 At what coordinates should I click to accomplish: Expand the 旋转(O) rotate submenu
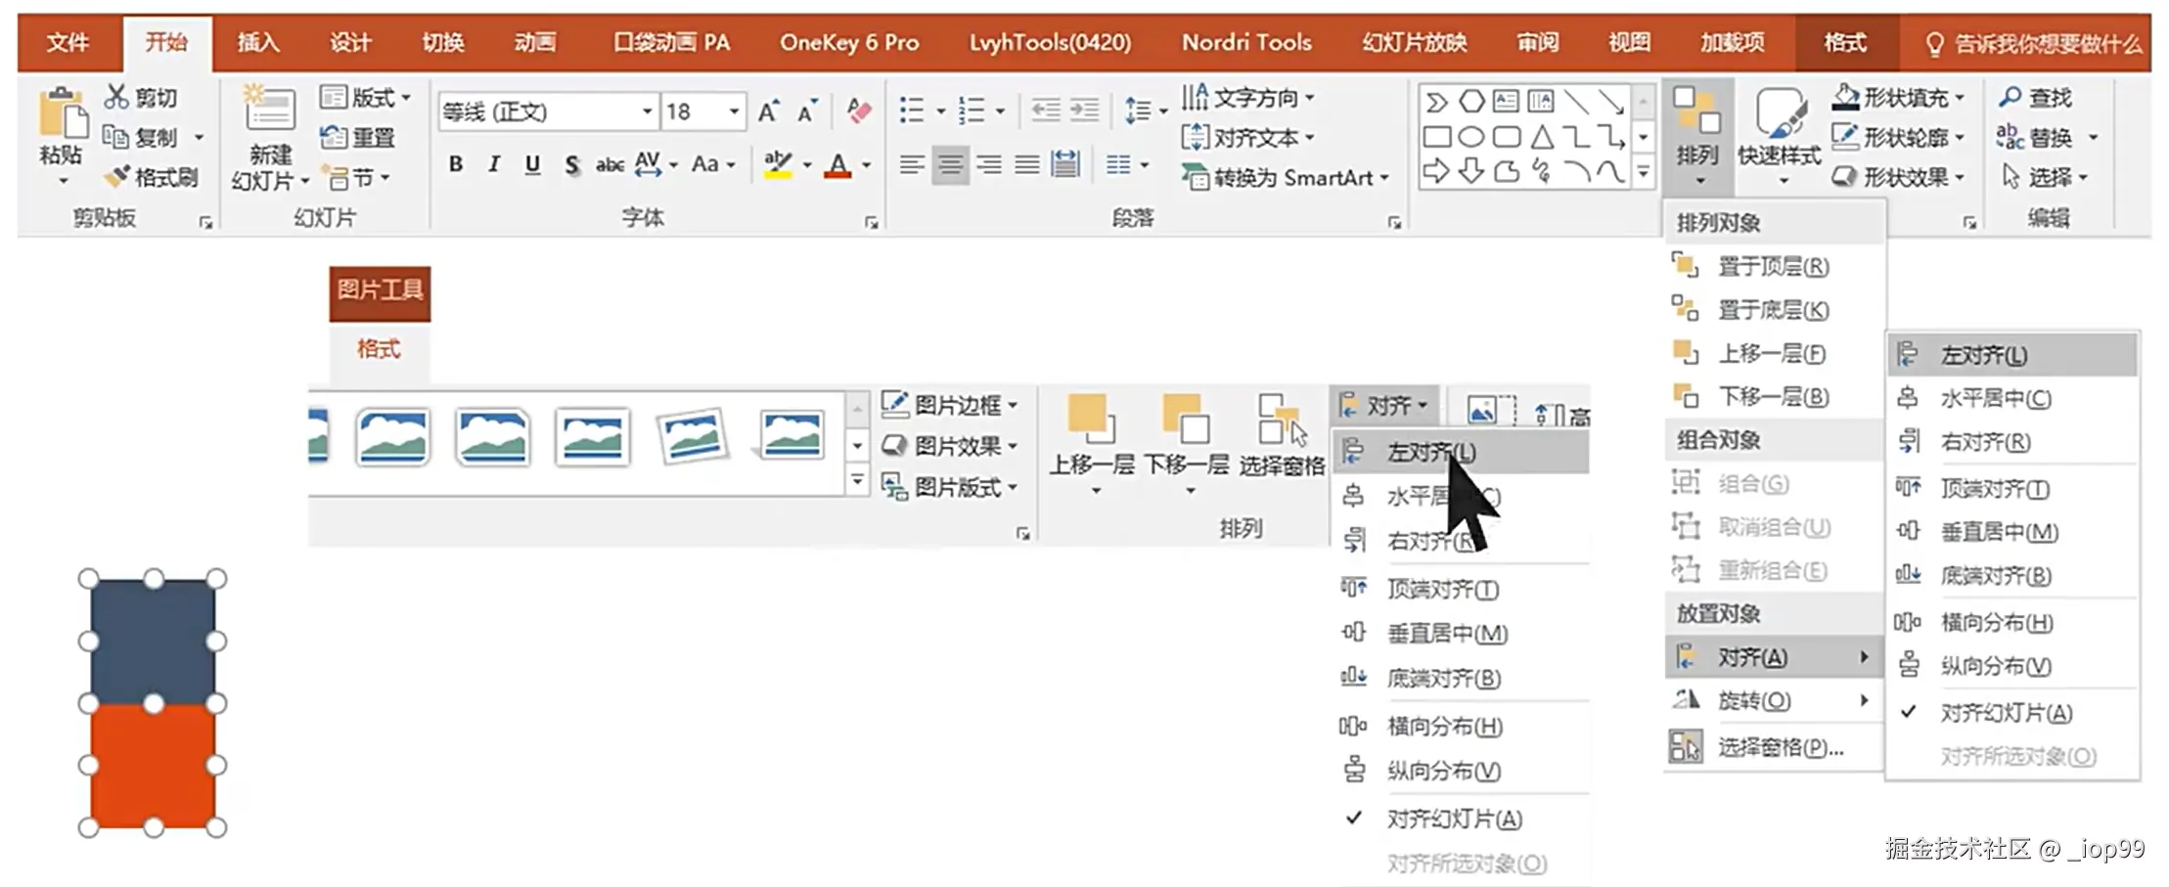click(x=1773, y=700)
